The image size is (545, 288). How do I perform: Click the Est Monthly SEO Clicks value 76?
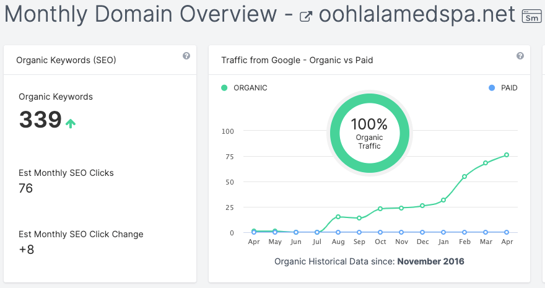pos(26,188)
